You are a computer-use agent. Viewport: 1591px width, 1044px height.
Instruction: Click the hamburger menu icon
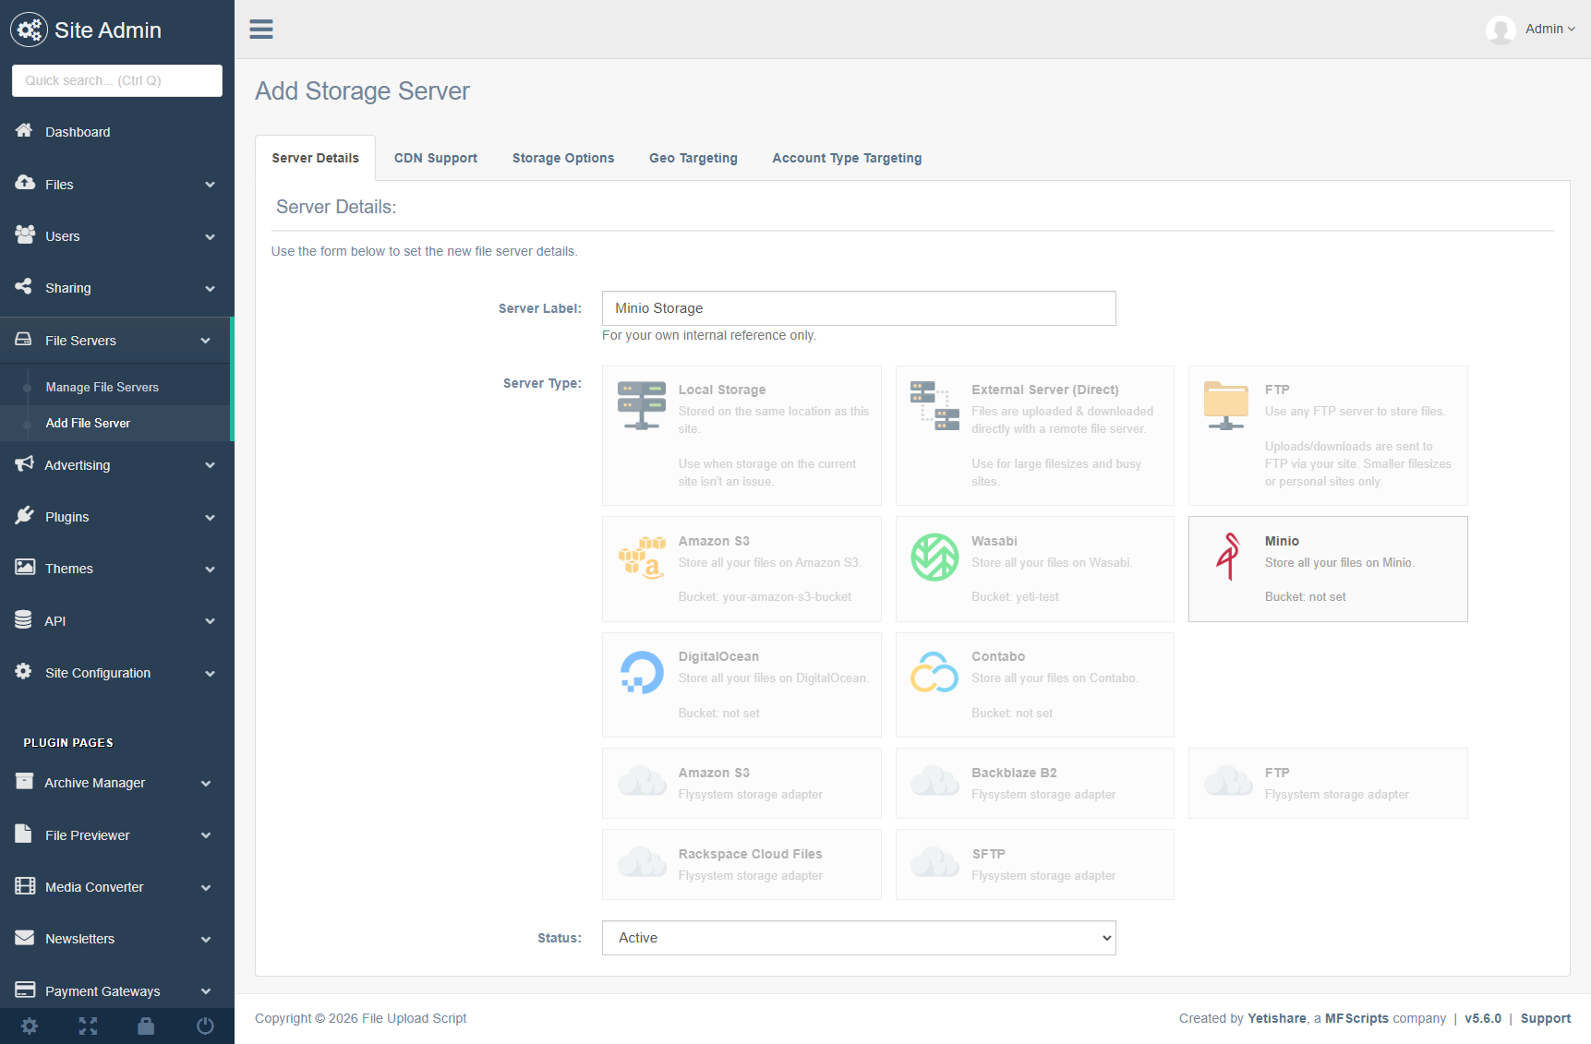click(x=261, y=30)
